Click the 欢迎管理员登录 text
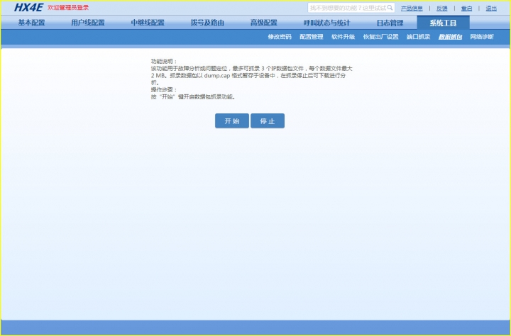511x336 pixels. coord(68,8)
